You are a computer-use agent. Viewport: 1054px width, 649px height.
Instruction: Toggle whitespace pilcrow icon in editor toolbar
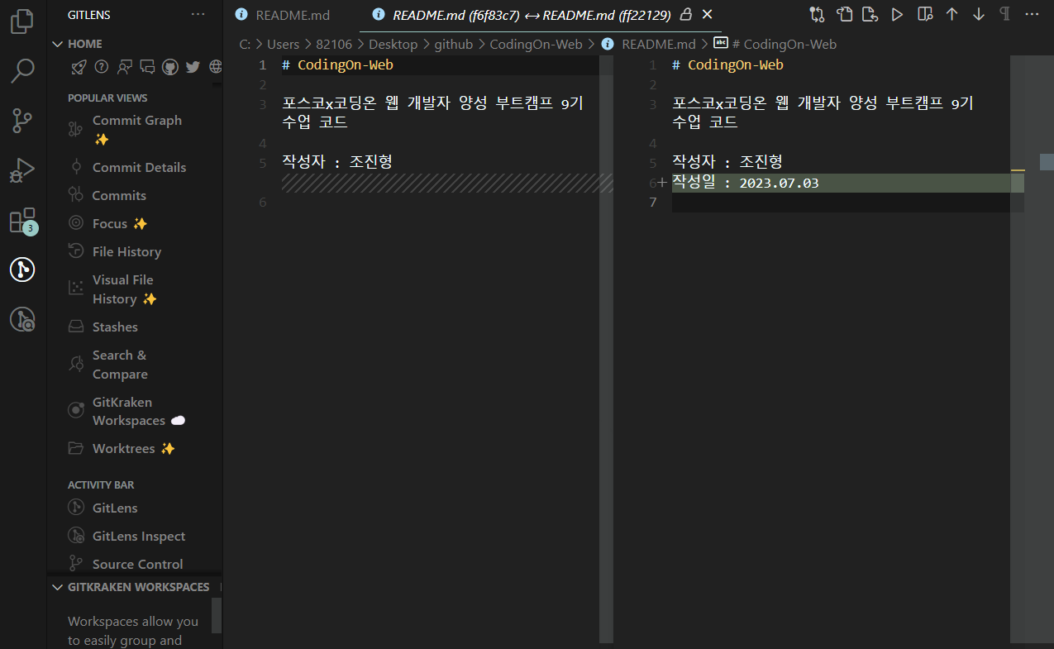(x=1004, y=14)
